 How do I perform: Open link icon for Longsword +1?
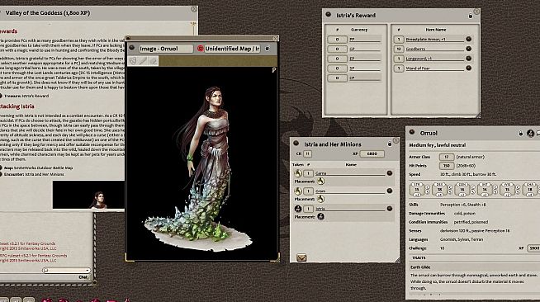click(468, 59)
